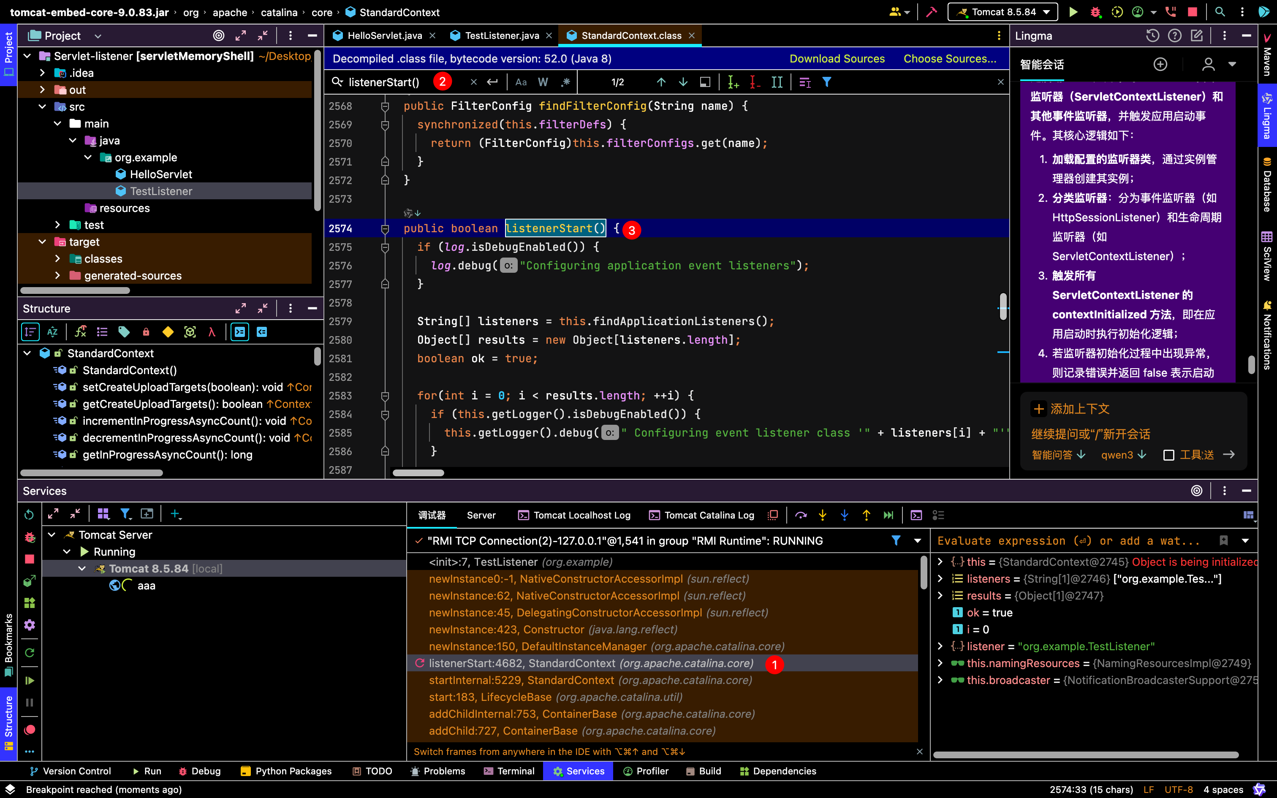
Task: Open Terminal tool window tab
Action: coord(509,771)
